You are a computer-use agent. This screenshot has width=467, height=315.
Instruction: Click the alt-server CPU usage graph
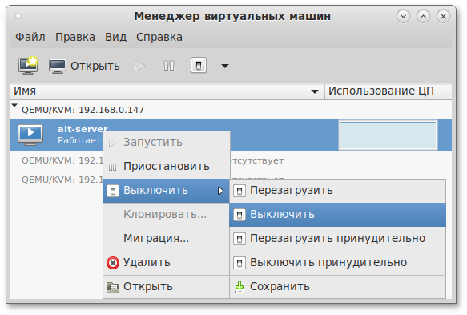(x=388, y=135)
